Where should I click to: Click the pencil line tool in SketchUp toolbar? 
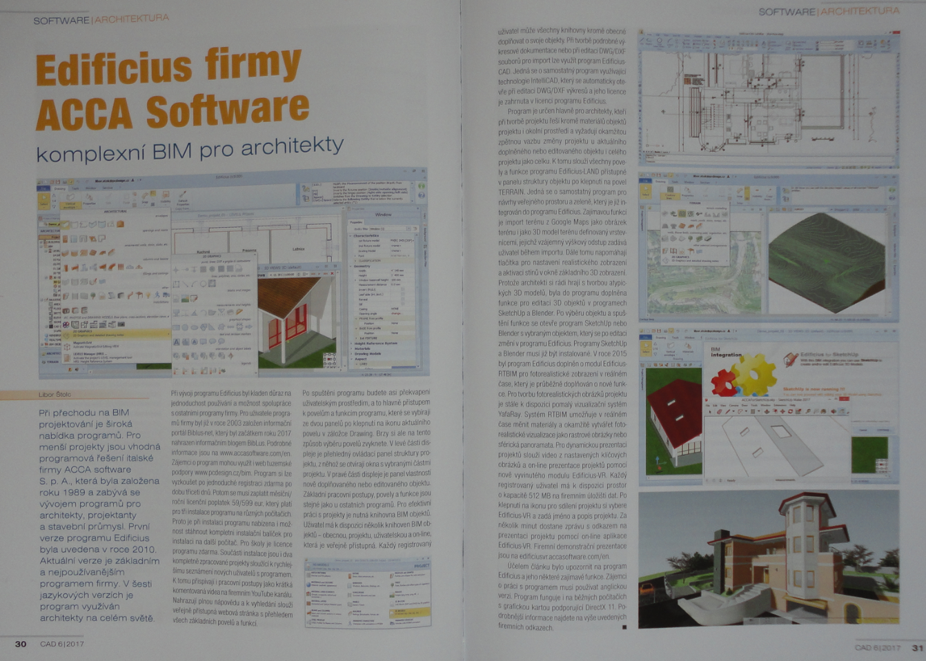(x=727, y=411)
